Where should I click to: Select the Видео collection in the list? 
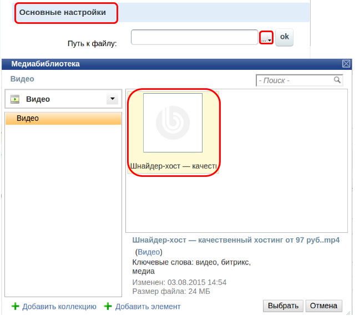tap(63, 118)
